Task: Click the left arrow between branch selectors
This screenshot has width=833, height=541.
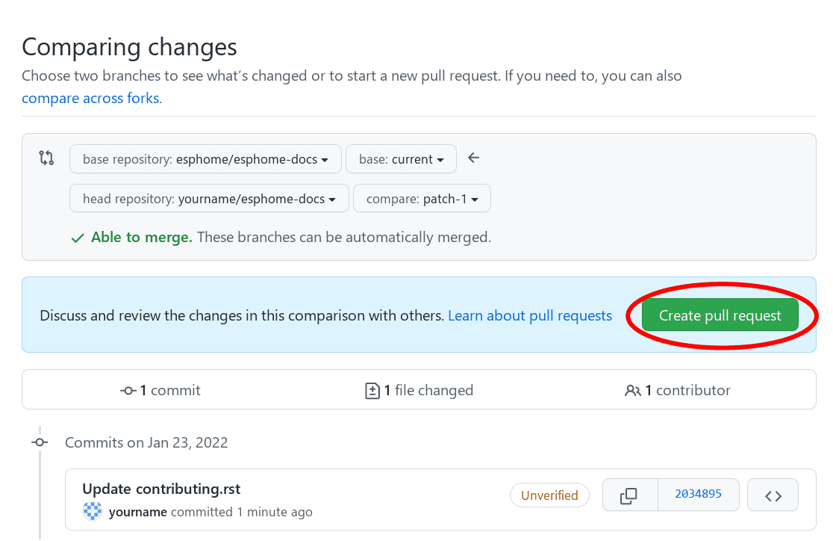Action: (473, 158)
